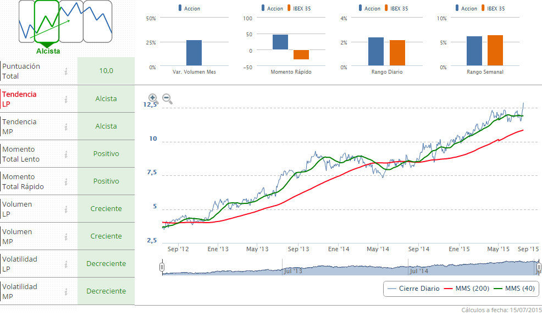Screen dimensions: 542x321
Task: Click the zoom in magnifier icon
Action: click(153, 99)
